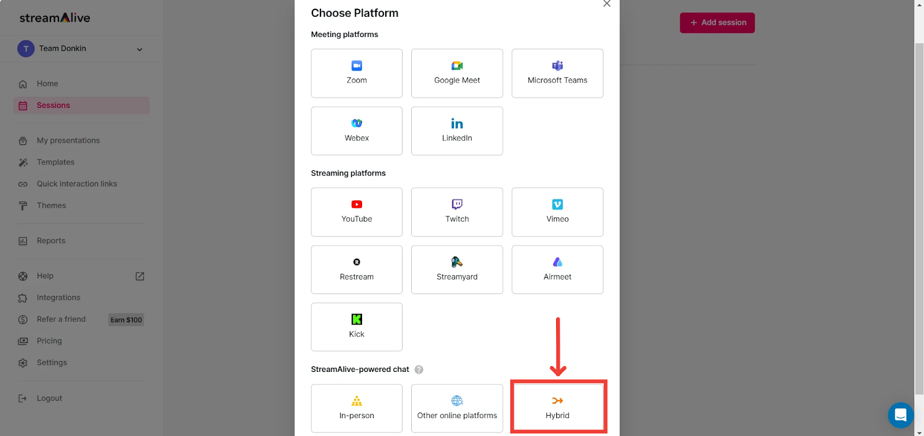Pick the Microsoft Teams platform card
This screenshot has height=436, width=924.
[557, 73]
